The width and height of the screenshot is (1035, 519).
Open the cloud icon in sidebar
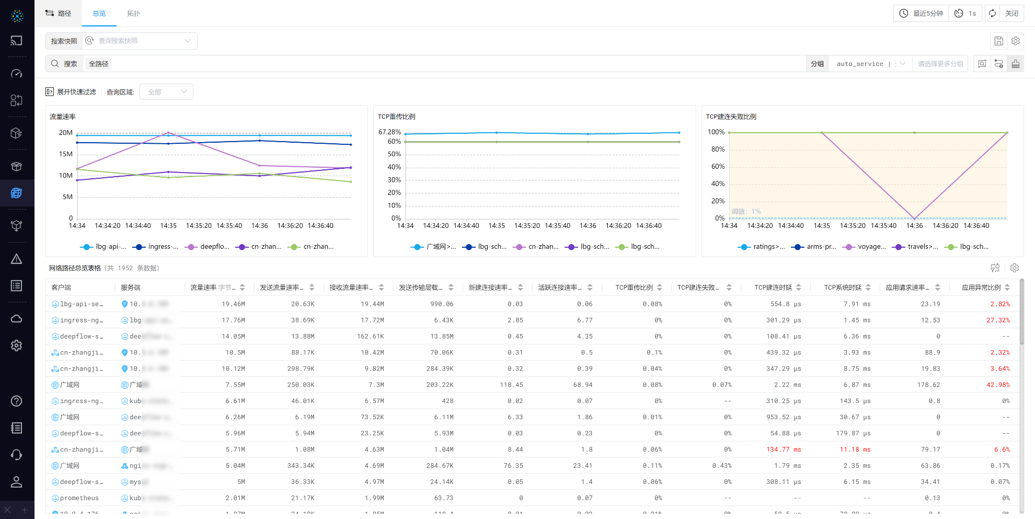click(17, 319)
